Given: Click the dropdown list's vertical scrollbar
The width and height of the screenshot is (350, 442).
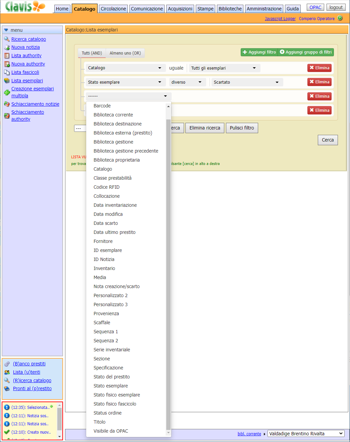Looking at the screenshot, I should (168, 268).
